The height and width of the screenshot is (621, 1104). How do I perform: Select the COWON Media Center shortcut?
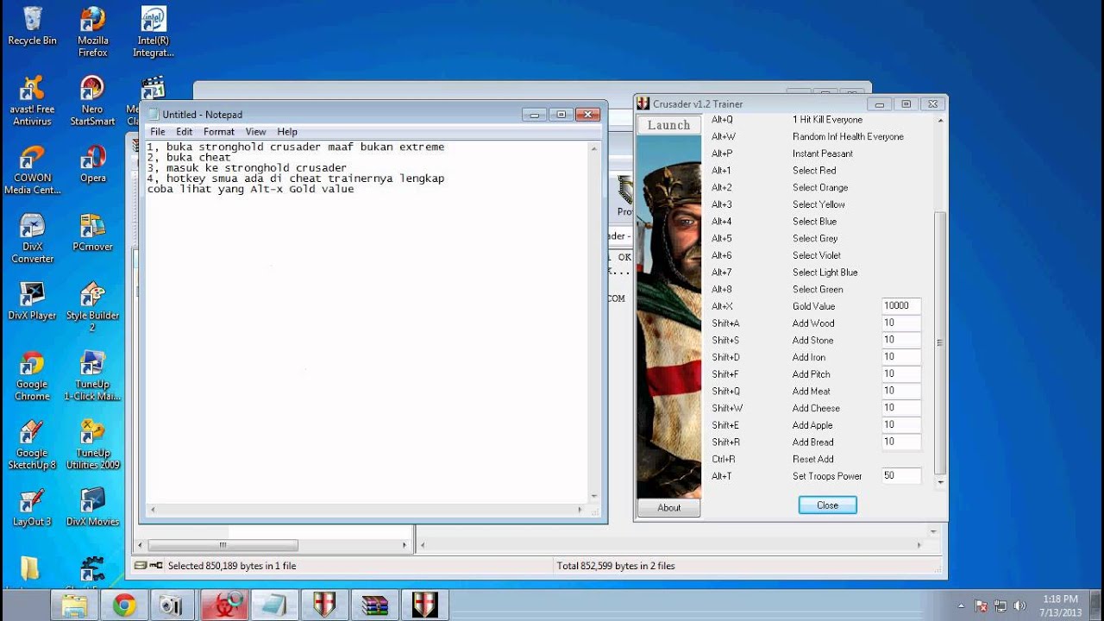[33, 169]
